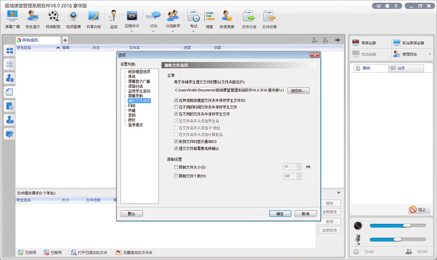Add a new tab with the plus button
Screen dimensions: 437x260
click(x=65, y=40)
